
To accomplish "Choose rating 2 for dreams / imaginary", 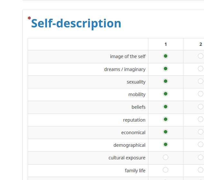I will tap(200, 69).
